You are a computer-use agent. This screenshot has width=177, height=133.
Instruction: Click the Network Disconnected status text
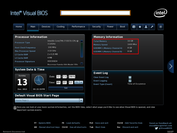coord(14,132)
